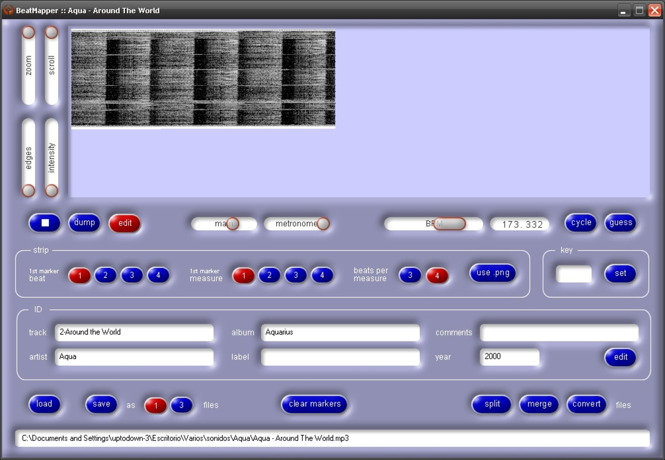
Task: Click the set key button
Action: click(x=620, y=274)
